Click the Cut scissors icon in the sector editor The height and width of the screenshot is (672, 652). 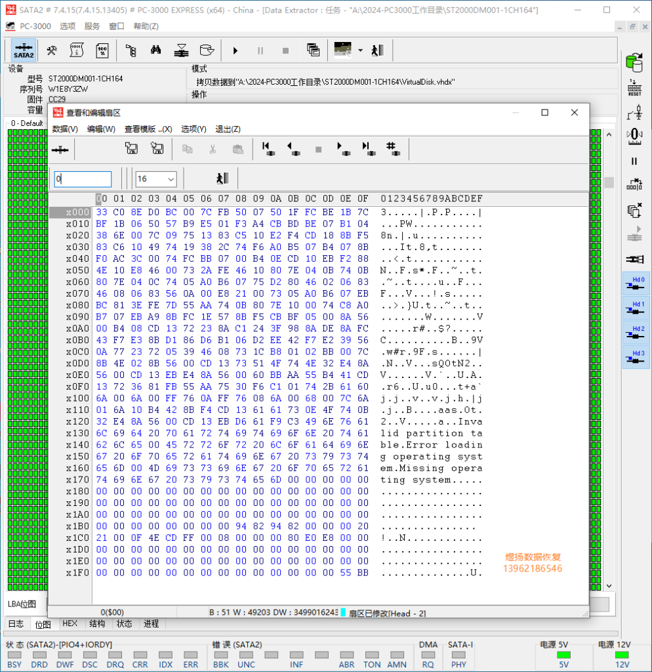coord(213,149)
